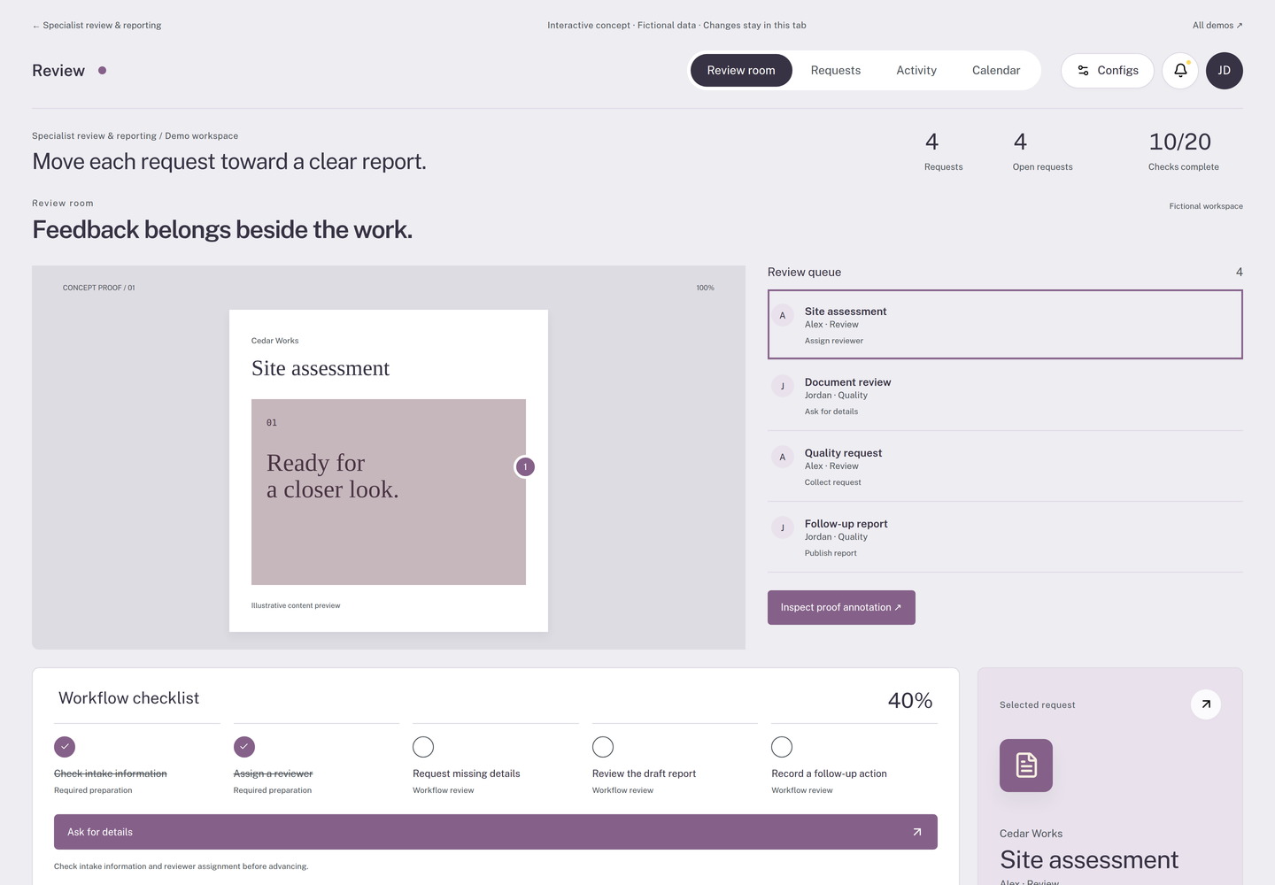Select Follow-up report in review queue
The image size is (1275, 885).
click(x=1005, y=537)
